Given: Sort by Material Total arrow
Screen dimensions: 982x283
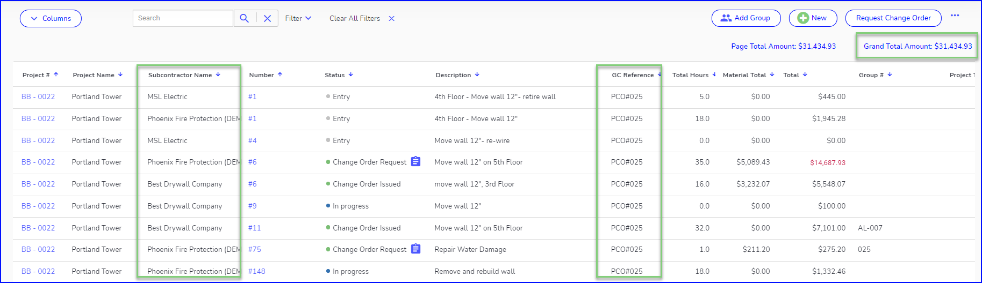Looking at the screenshot, I should 772,75.
